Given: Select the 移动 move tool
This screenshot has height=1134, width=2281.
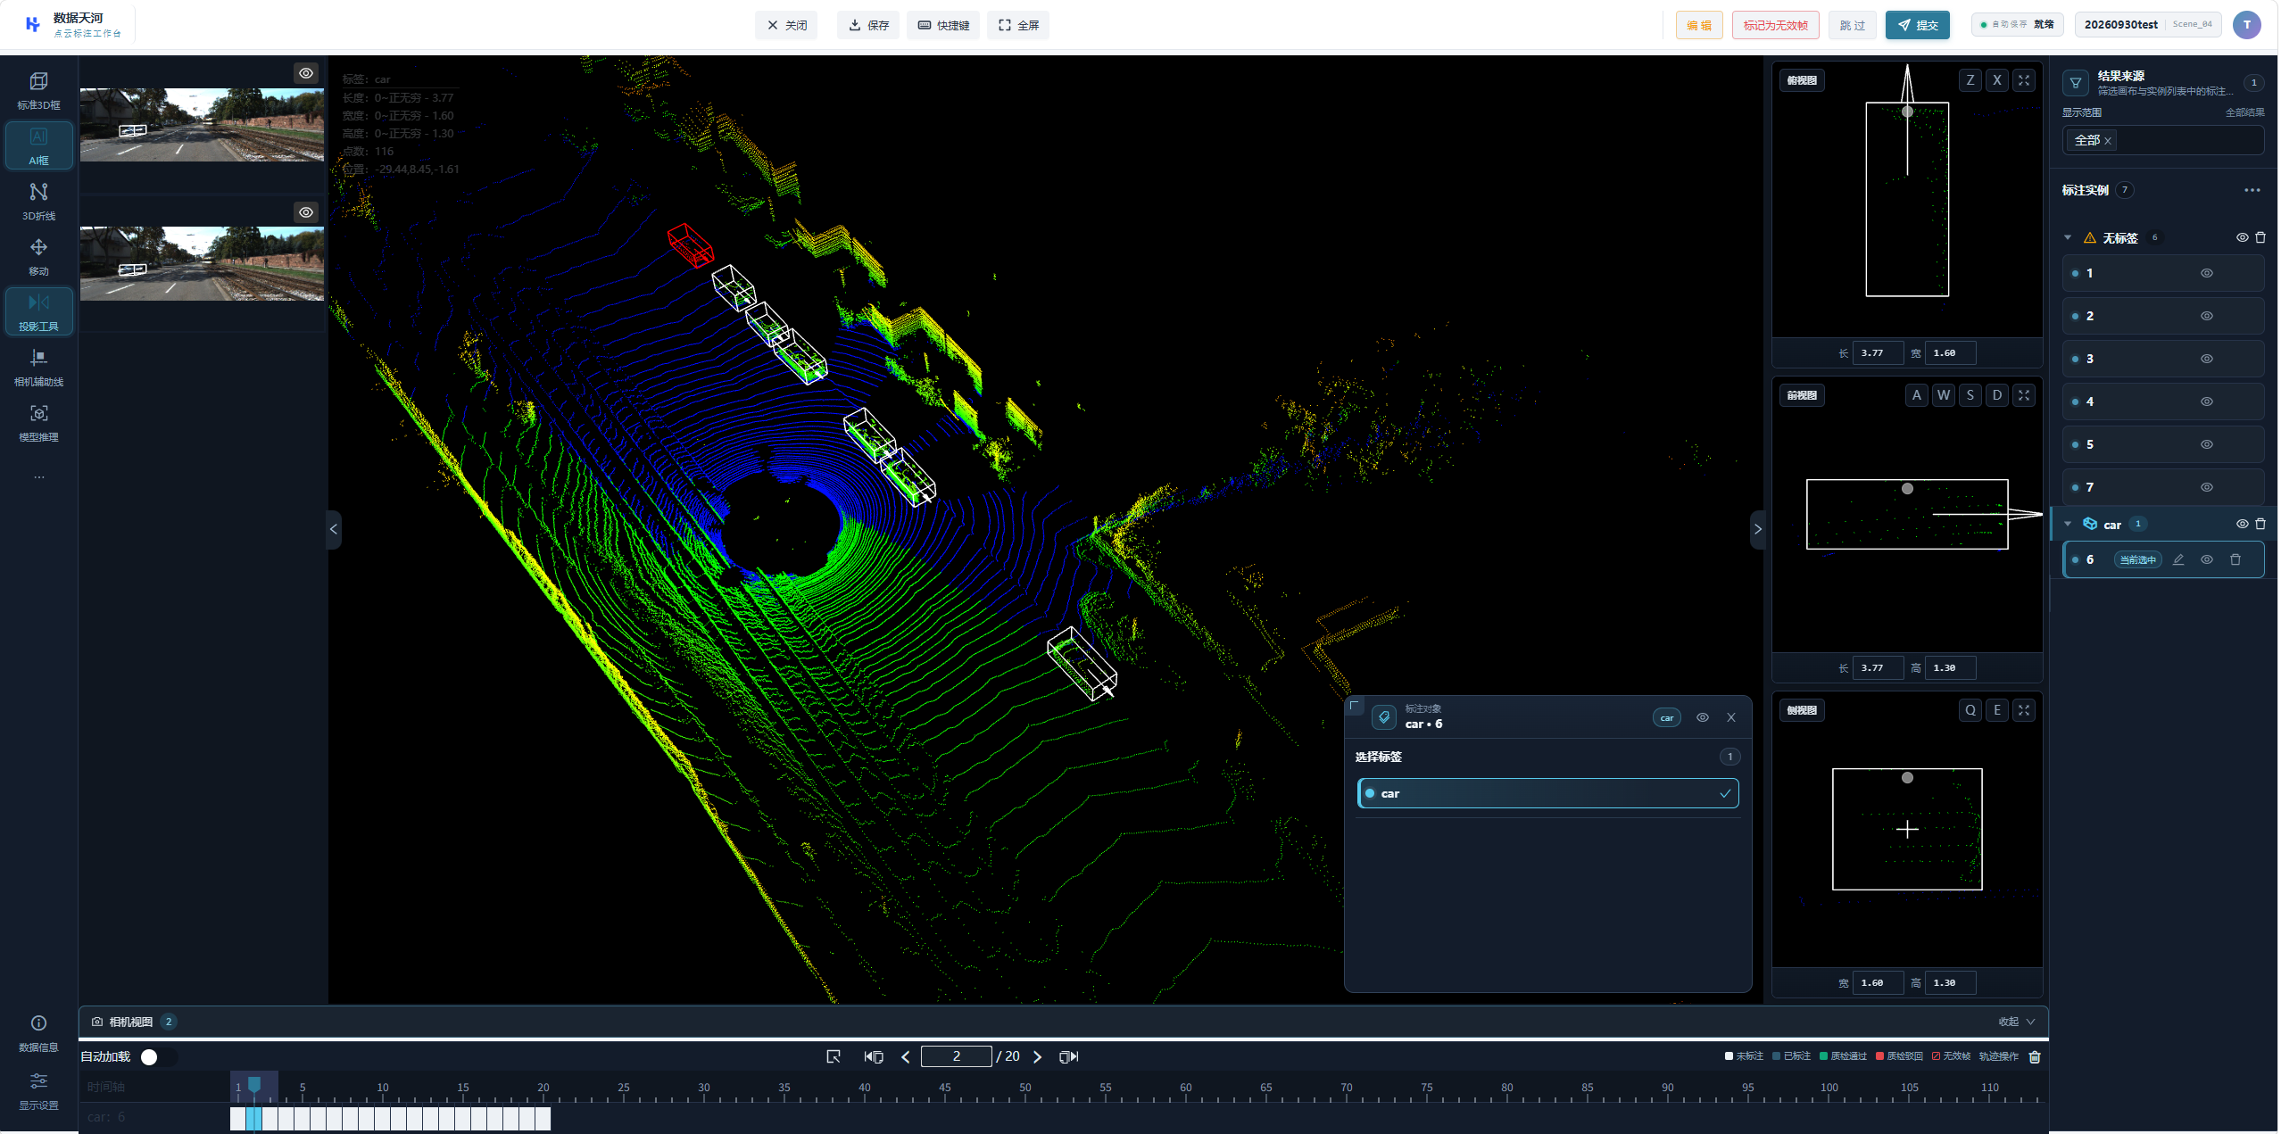Looking at the screenshot, I should point(38,257).
